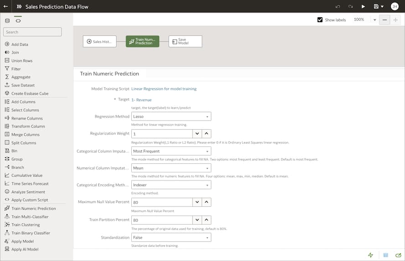405x261 pixels.
Task: Open the JH user avatar menu
Action: (395, 7)
